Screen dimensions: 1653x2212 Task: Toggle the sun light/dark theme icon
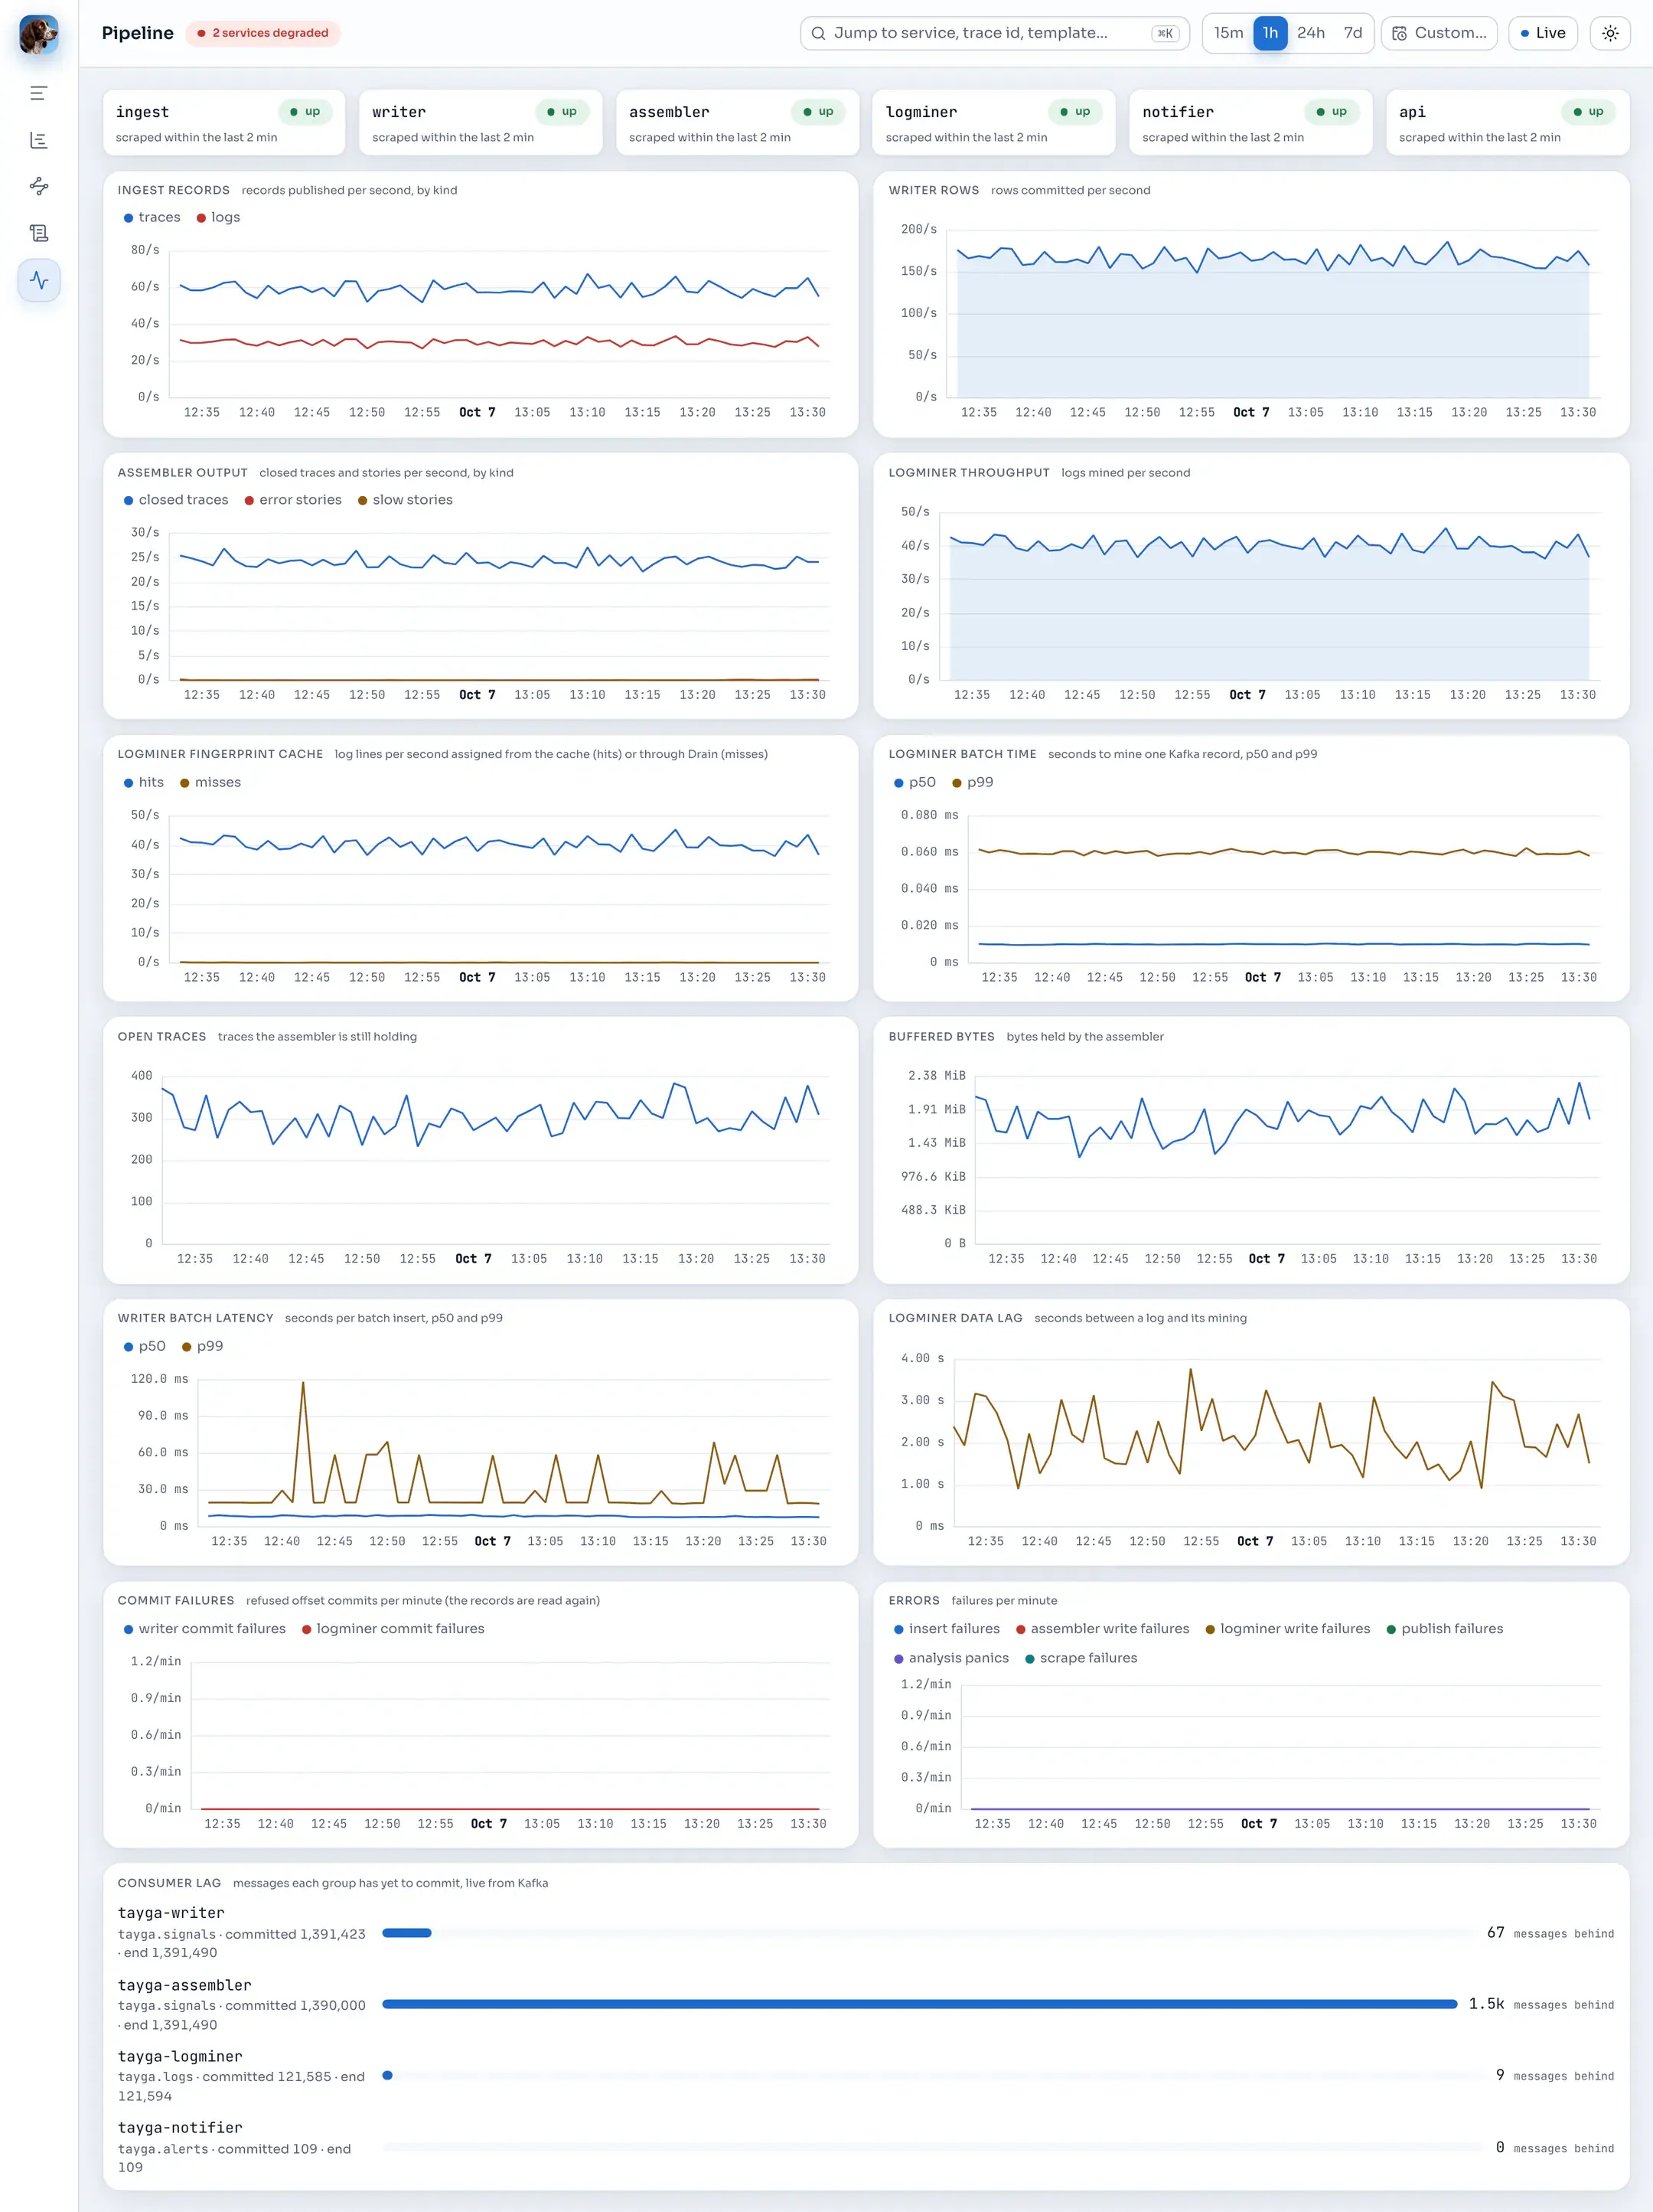(x=1610, y=33)
